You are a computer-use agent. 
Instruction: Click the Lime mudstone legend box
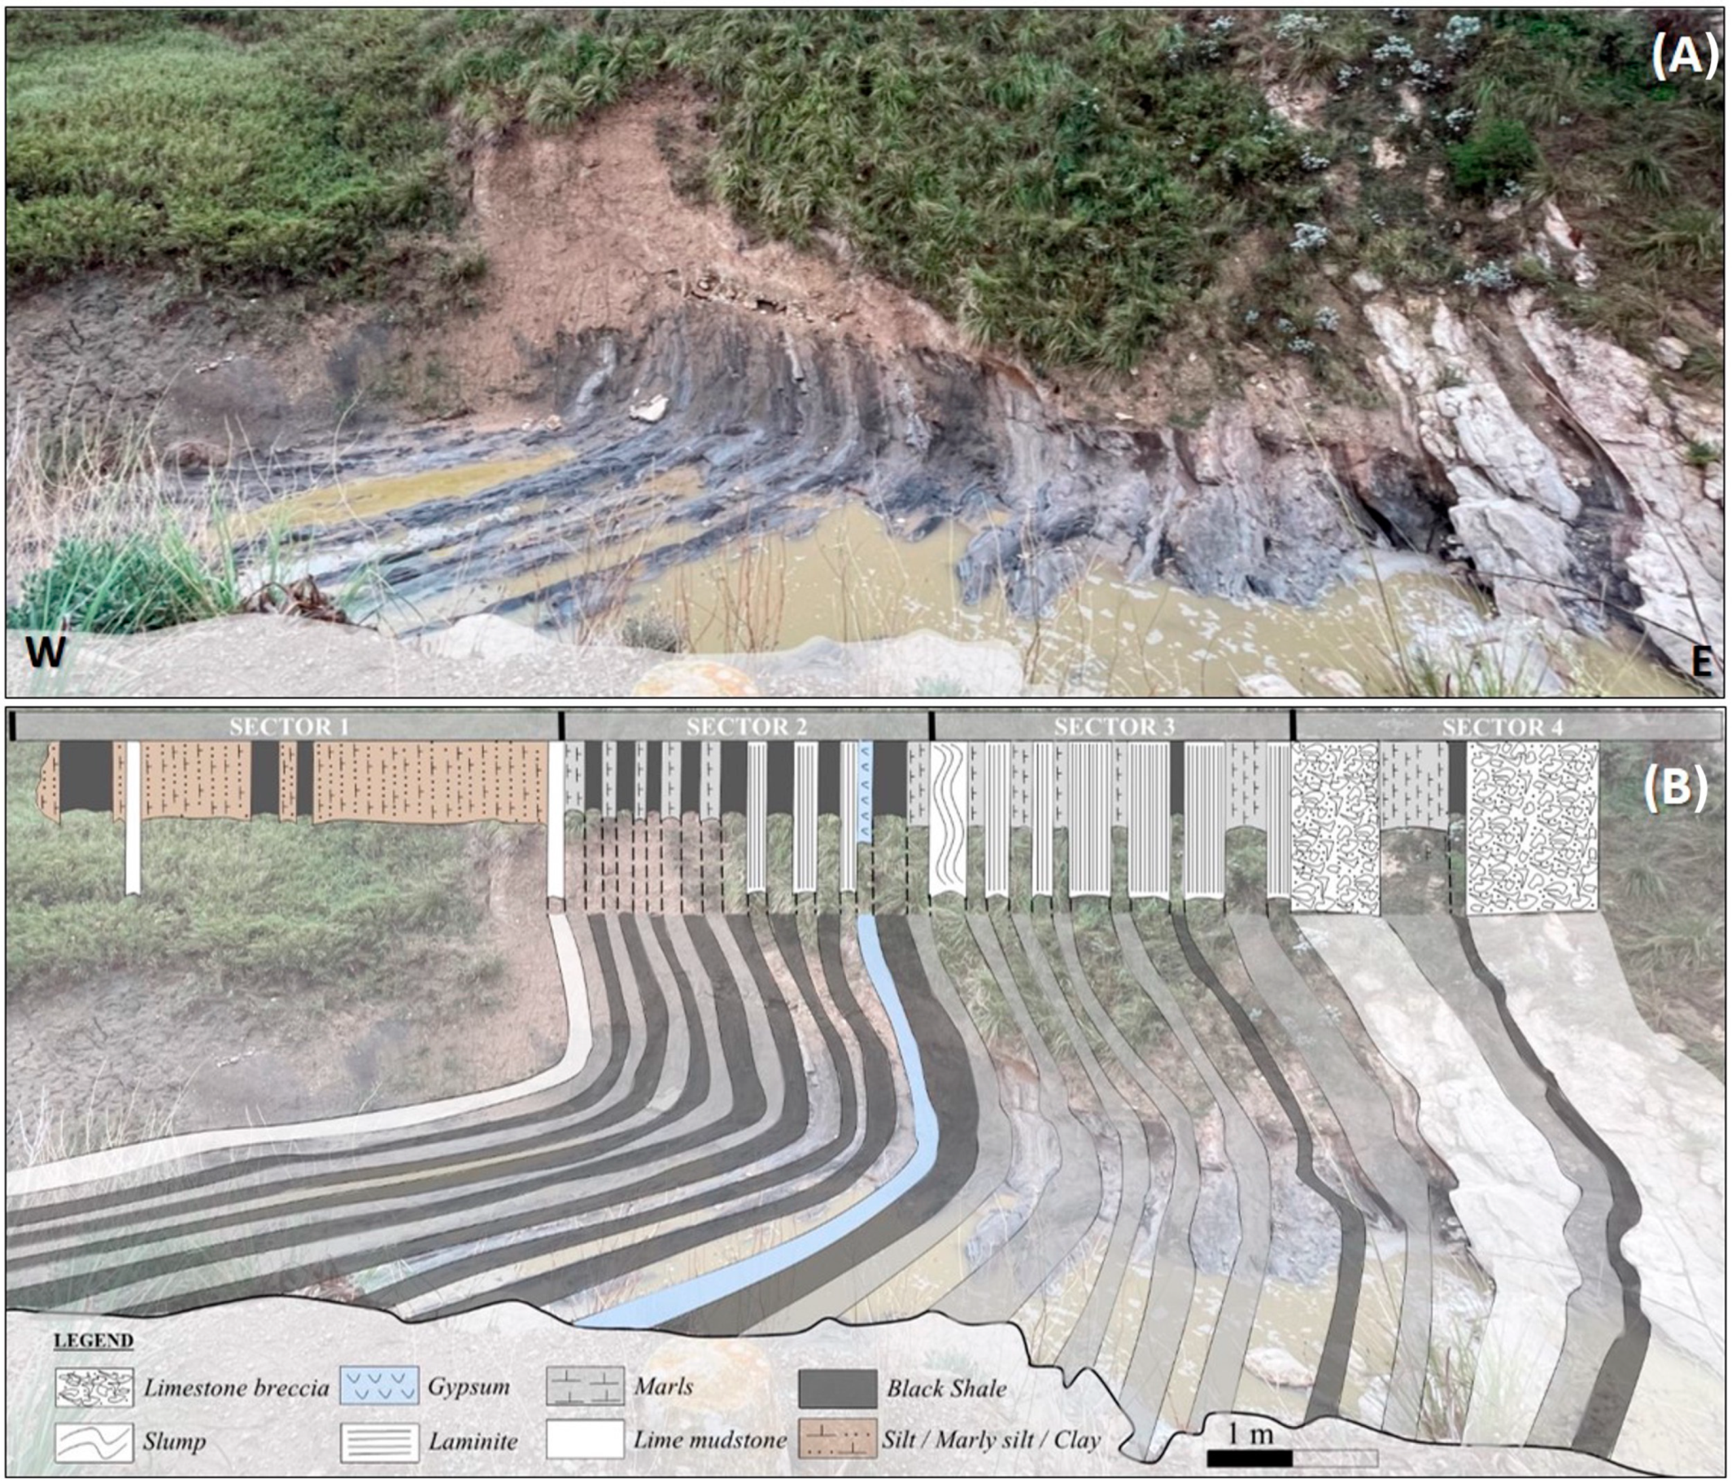tap(585, 1440)
